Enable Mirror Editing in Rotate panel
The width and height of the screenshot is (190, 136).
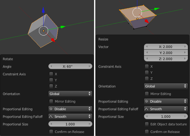click(51, 101)
